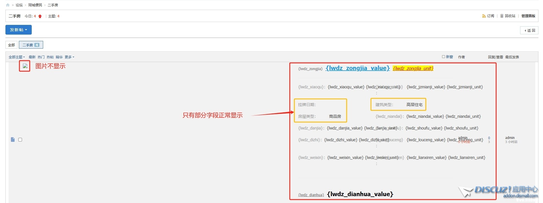Click the home icon in breadcrumb
Screen dimensions: 543x203
click(8, 5)
